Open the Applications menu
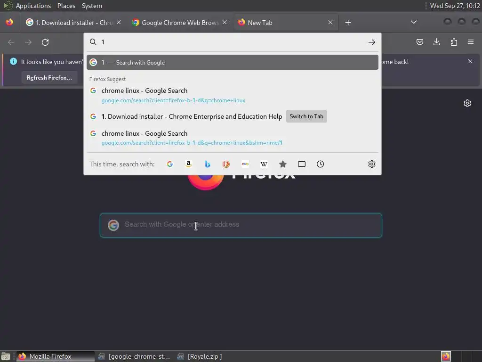Screen dimensions: 482x362 coord(33,6)
